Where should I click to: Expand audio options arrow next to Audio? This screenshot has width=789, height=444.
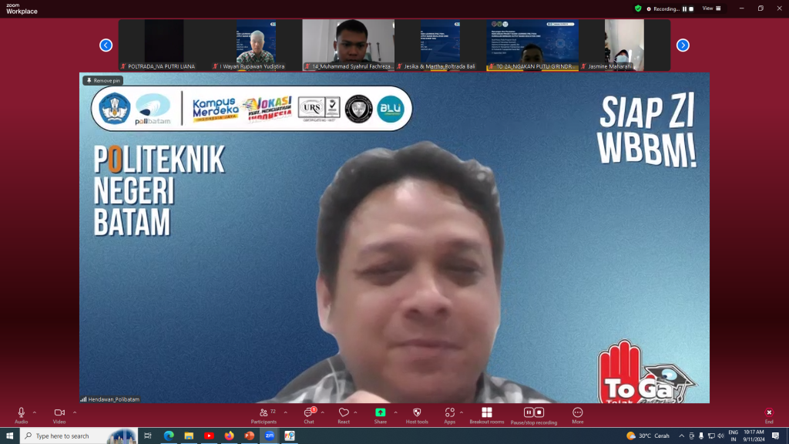click(35, 412)
